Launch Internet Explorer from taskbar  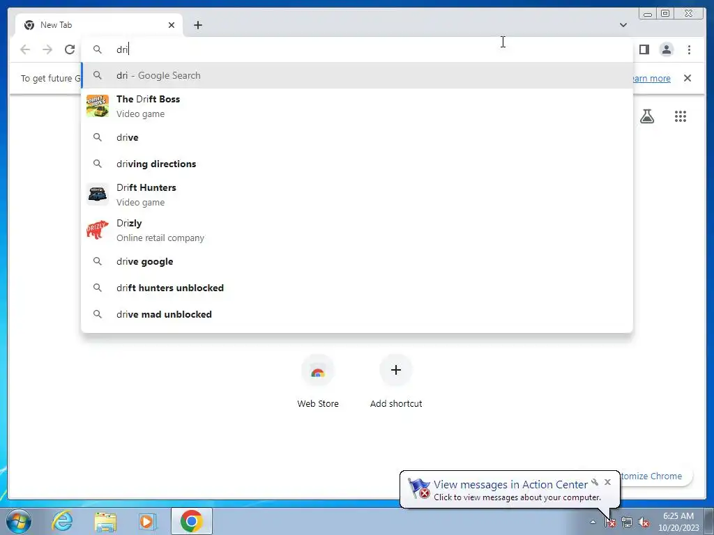(x=62, y=521)
